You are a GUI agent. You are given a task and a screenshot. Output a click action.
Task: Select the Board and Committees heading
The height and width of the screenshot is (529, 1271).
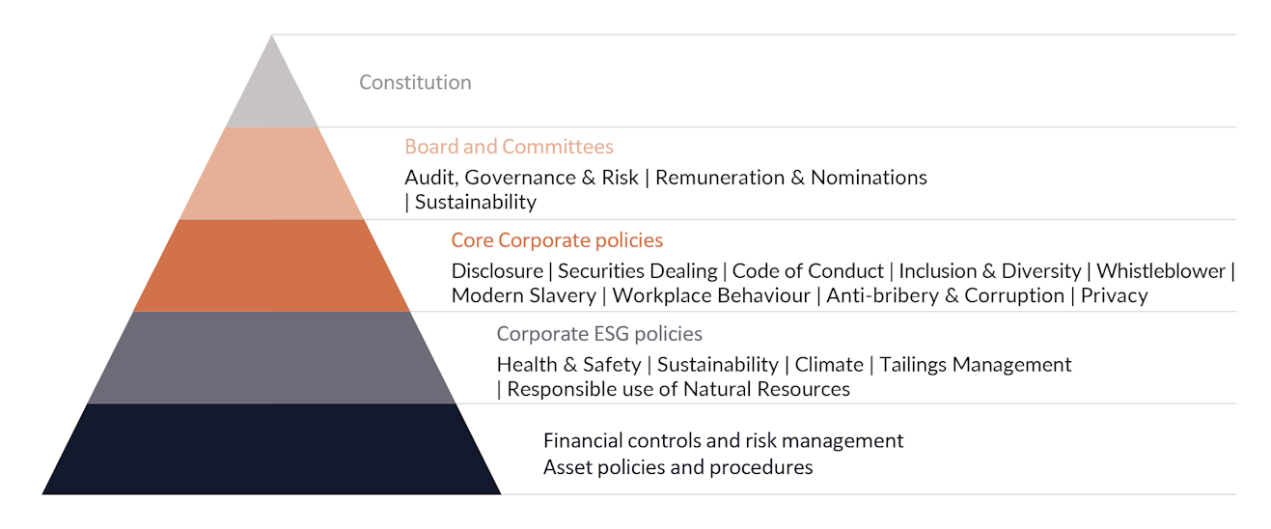(x=509, y=147)
